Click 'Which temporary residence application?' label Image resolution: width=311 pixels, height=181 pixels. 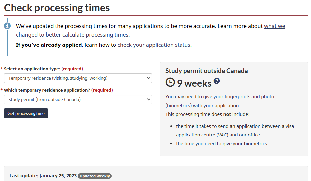click(x=47, y=90)
